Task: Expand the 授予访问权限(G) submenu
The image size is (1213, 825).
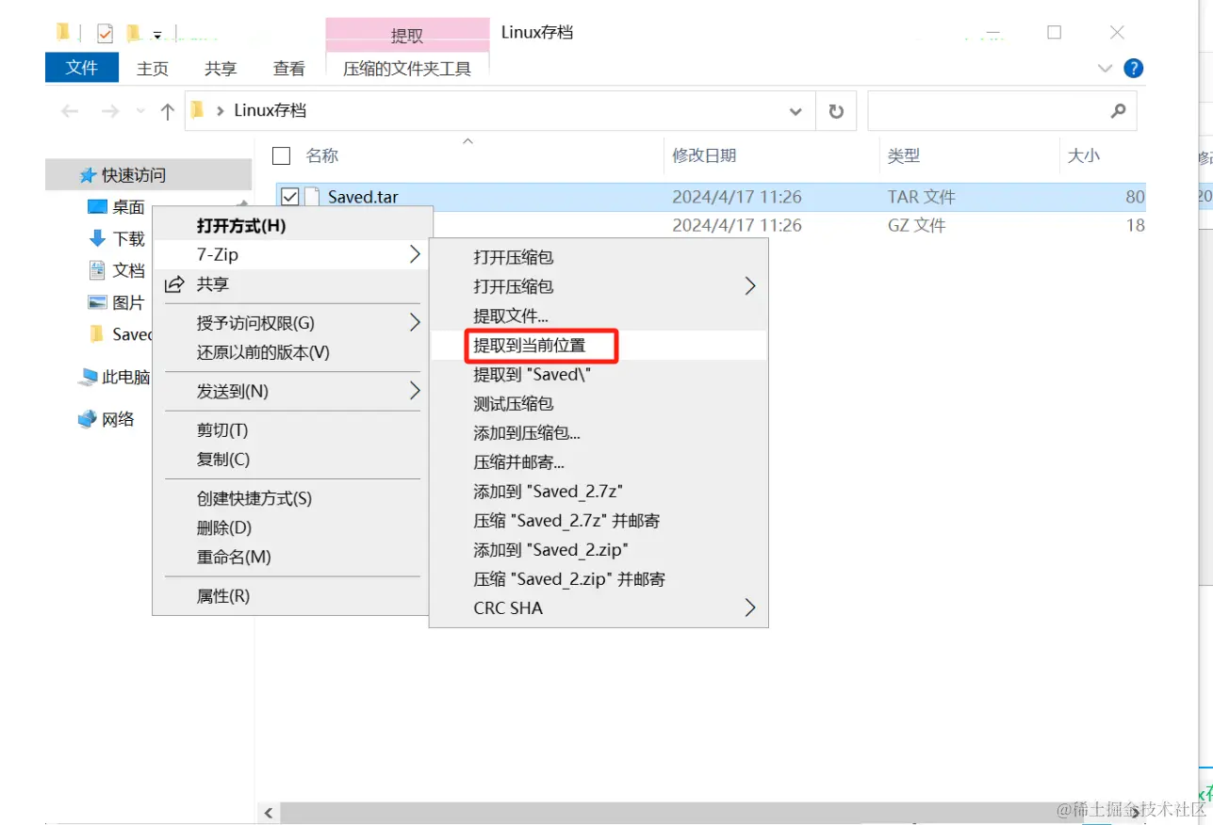Action: pos(415,323)
